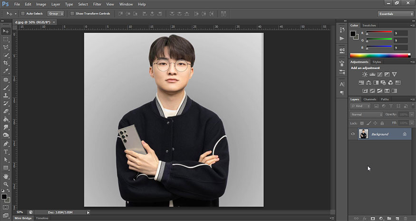Switch to the Channels tab
The height and width of the screenshot is (221, 416).
(x=370, y=99)
